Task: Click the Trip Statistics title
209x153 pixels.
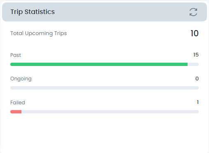Action: (x=33, y=12)
